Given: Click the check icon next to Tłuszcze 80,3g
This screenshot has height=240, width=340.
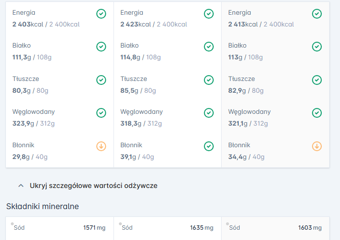Looking at the screenshot, I should pyautogui.click(x=101, y=80).
